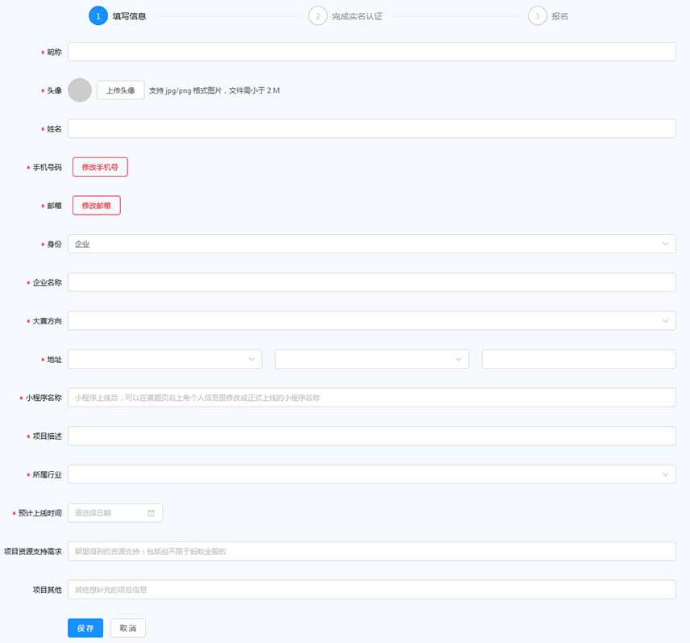Click the 修改手机号 button
Screen dimensions: 690x643
(x=100, y=167)
